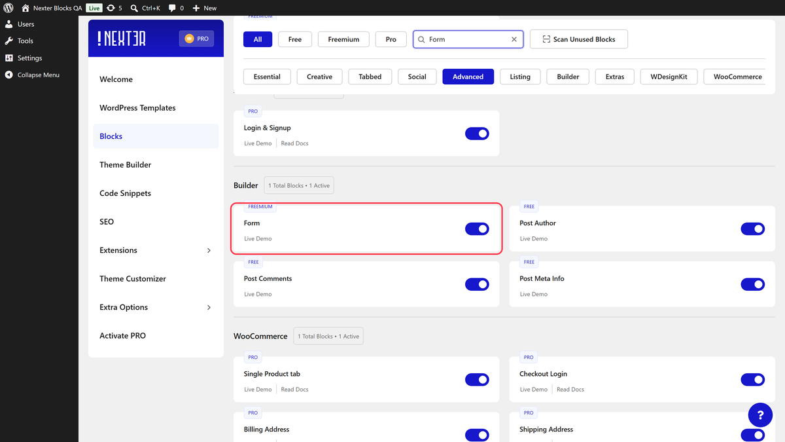This screenshot has height=442, width=785.
Task: Click the PRO crown badge
Action: (196, 39)
